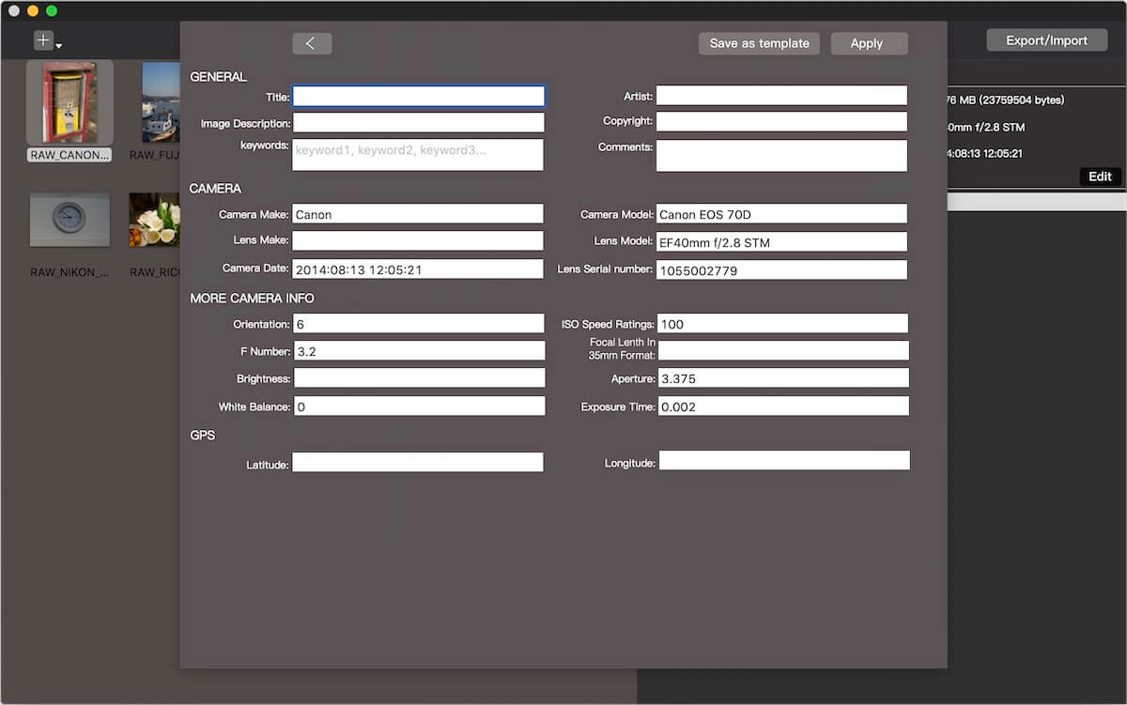1127x705 pixels.
Task: Click the empty Lens Make field
Action: (418, 241)
